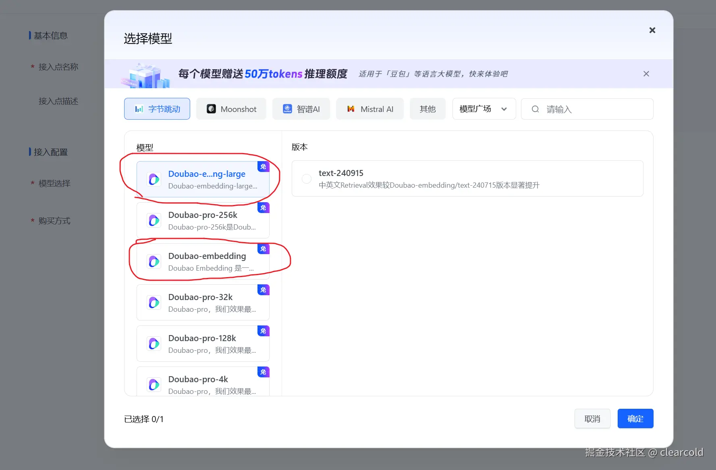
Task: Select the text-240915 version radio button
Action: click(307, 179)
